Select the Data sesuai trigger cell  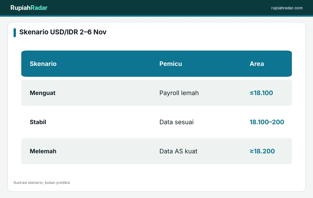(x=176, y=122)
